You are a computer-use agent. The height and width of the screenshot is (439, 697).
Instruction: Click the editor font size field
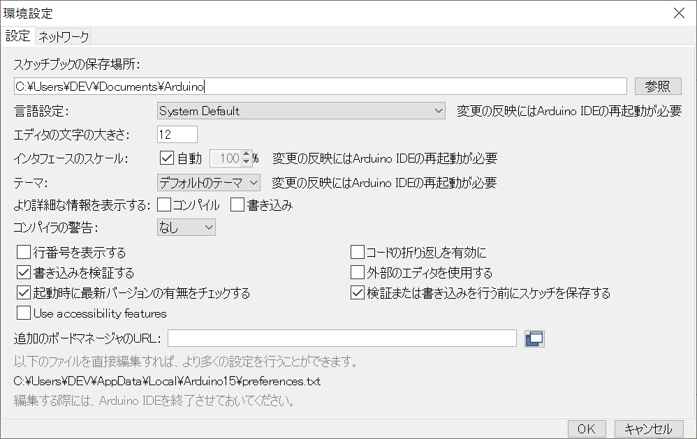[x=177, y=134]
